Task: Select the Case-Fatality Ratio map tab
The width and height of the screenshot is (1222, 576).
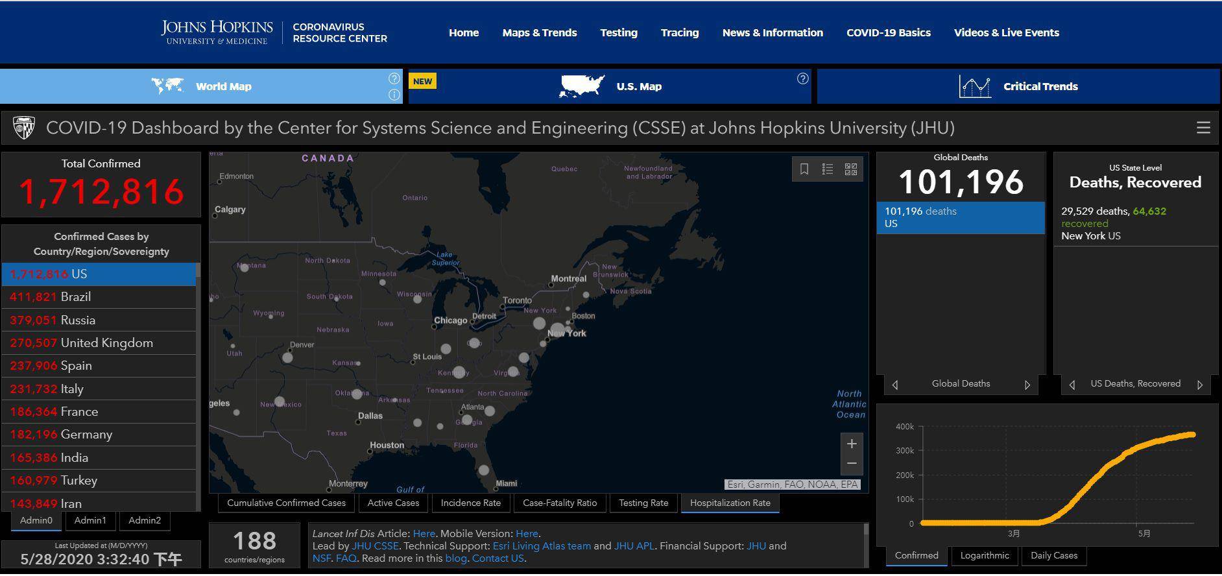Action: click(x=560, y=503)
